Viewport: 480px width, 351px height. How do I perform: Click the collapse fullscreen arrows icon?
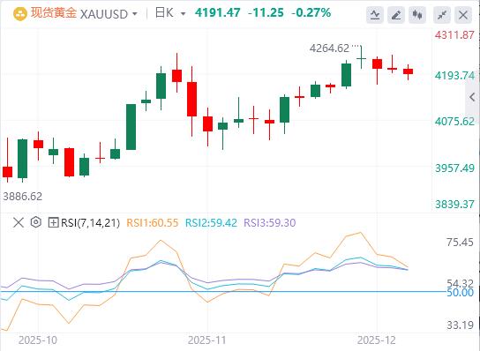pos(442,14)
